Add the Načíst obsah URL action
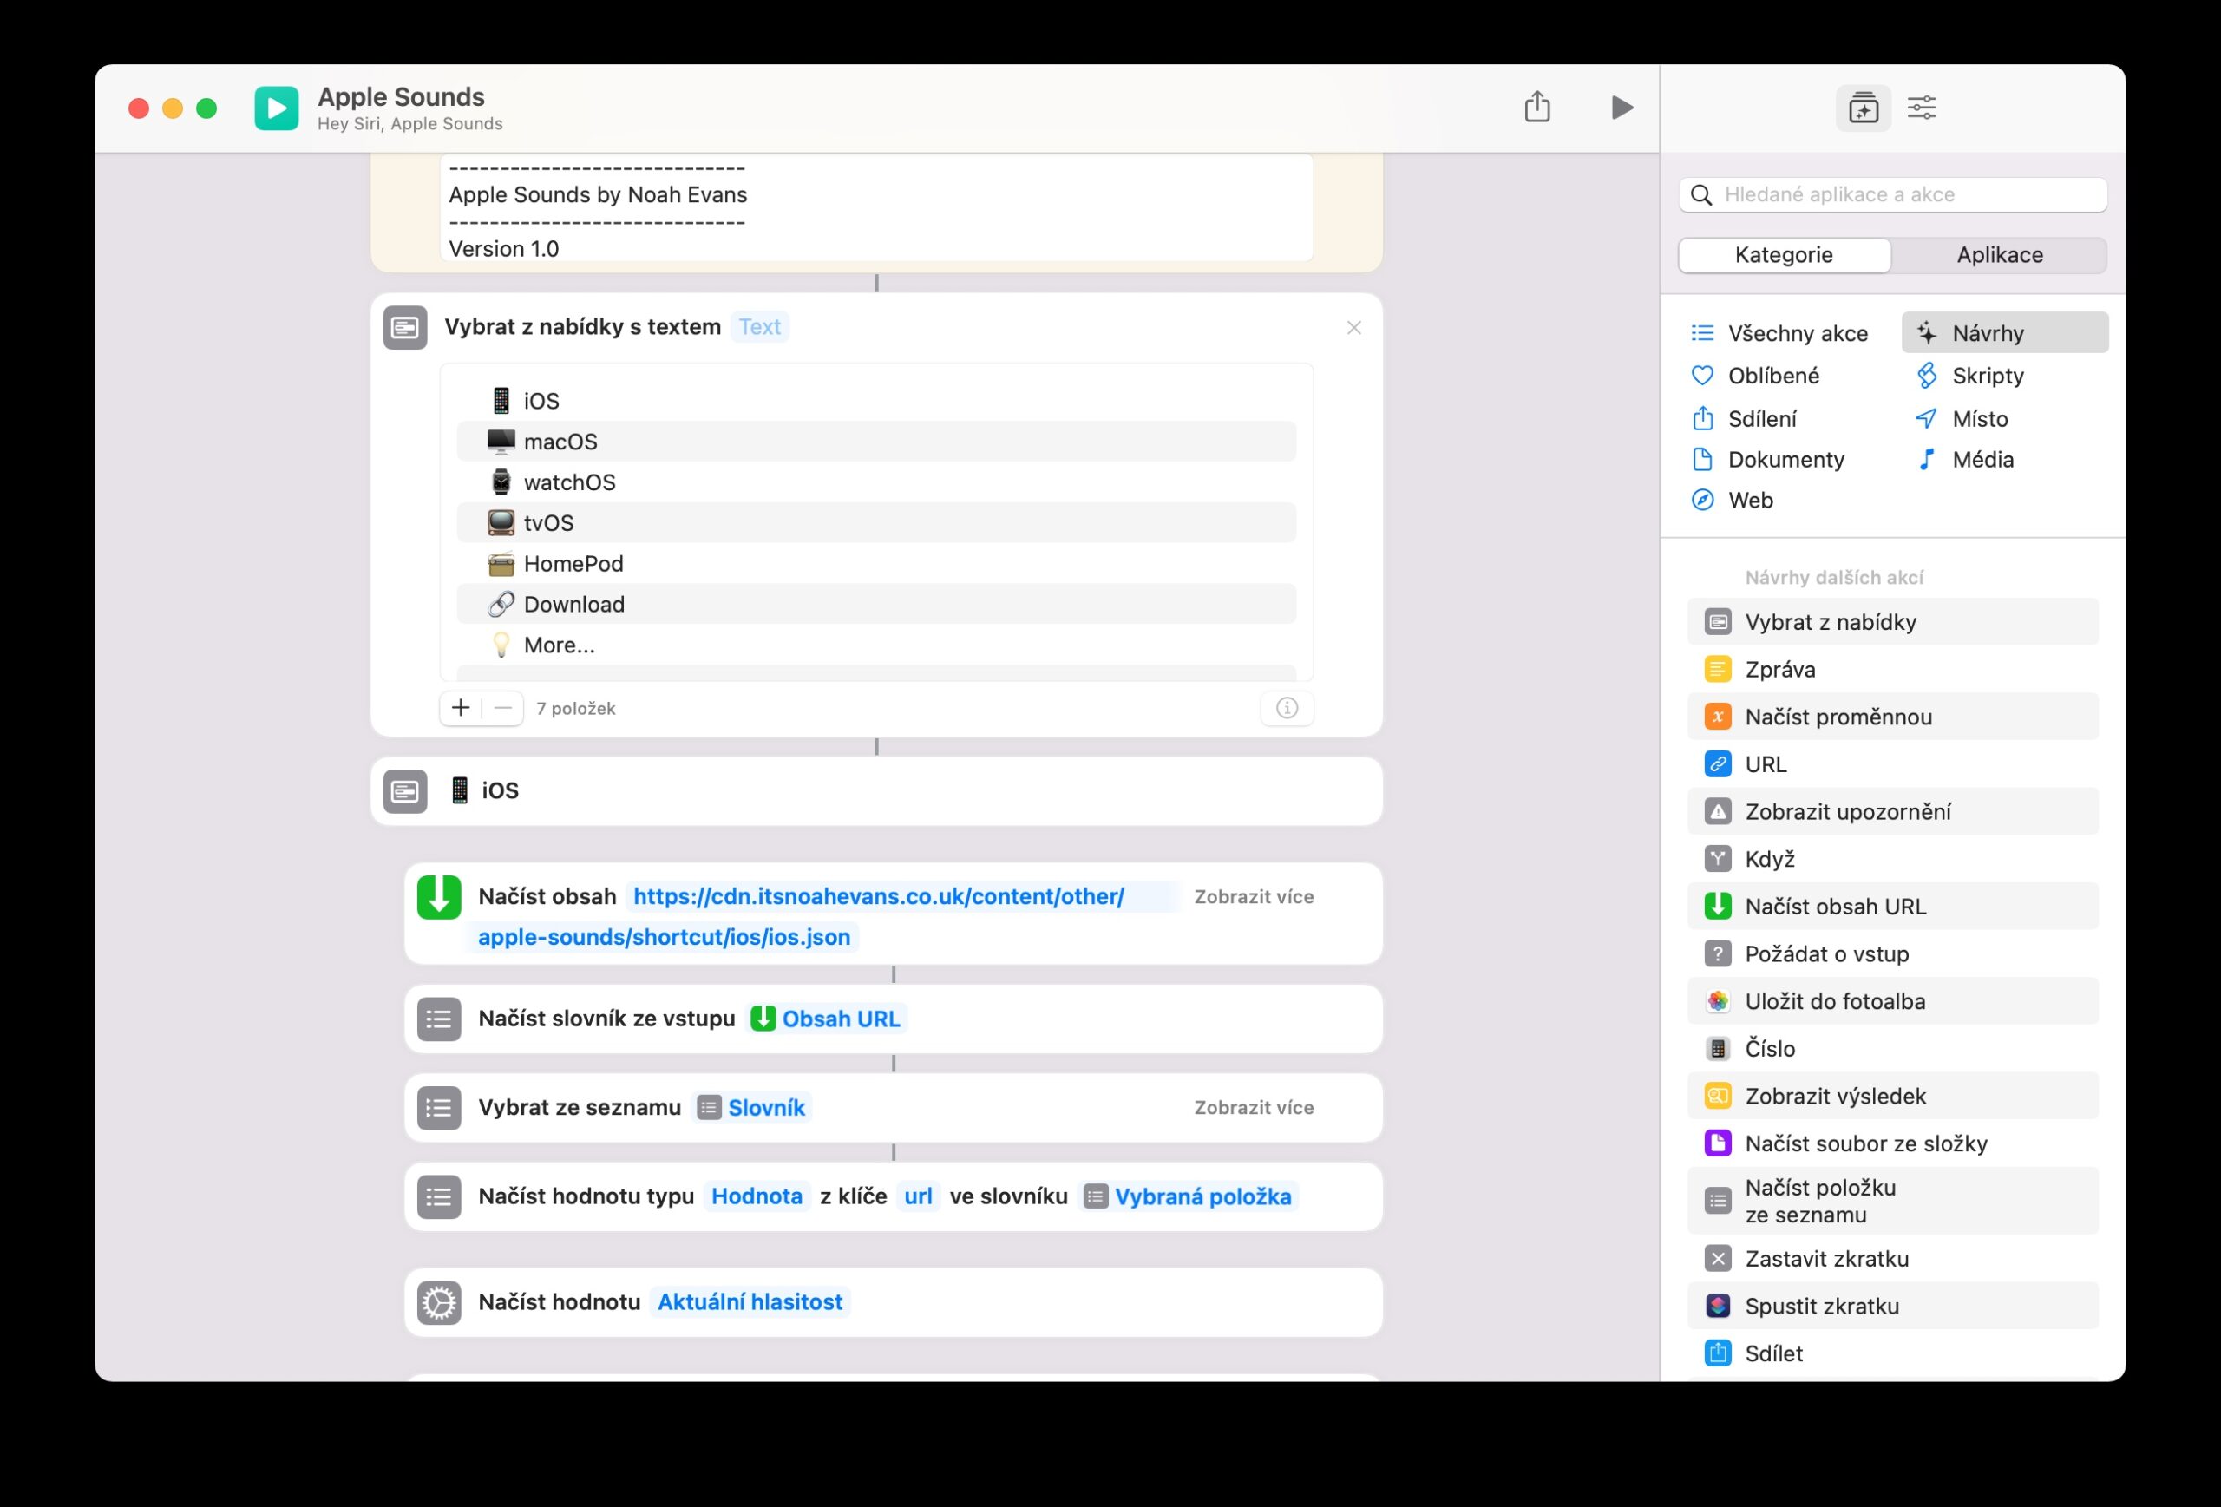Viewport: 2221px width, 1507px height. [1834, 906]
